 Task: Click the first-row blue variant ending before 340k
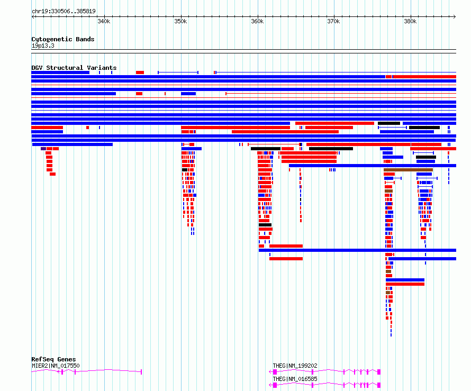point(60,72)
